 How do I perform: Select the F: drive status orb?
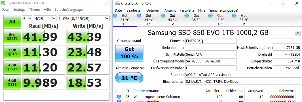tap(186, 16)
